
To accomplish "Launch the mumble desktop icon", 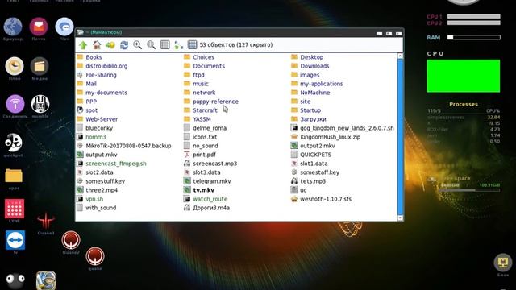I will pos(40,104).
